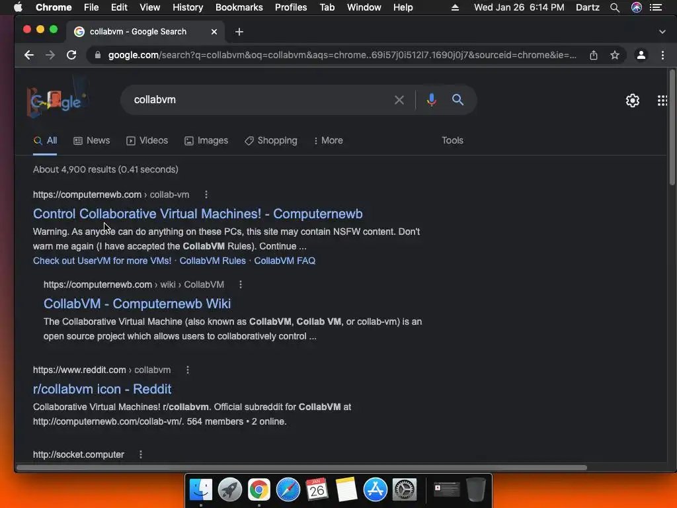Click the Chrome icon in the Dock

[259, 489]
